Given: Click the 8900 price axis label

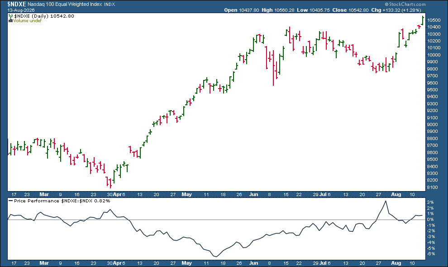Looking at the screenshot, I should coord(433,131).
